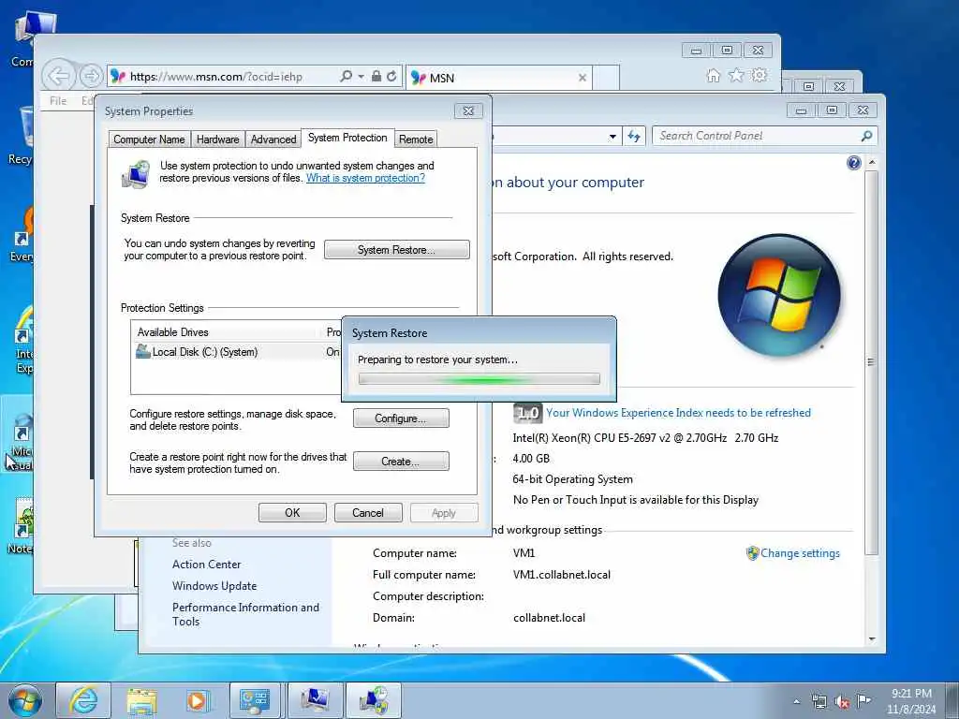Screen dimensions: 959x719
Task: Click the Windows Experience Index 1.0 badge
Action: pos(527,413)
